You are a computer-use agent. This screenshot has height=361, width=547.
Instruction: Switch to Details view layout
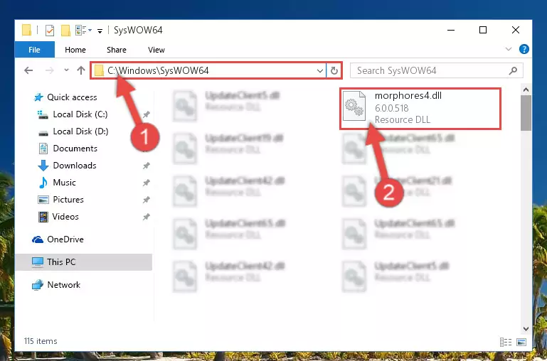506,342
